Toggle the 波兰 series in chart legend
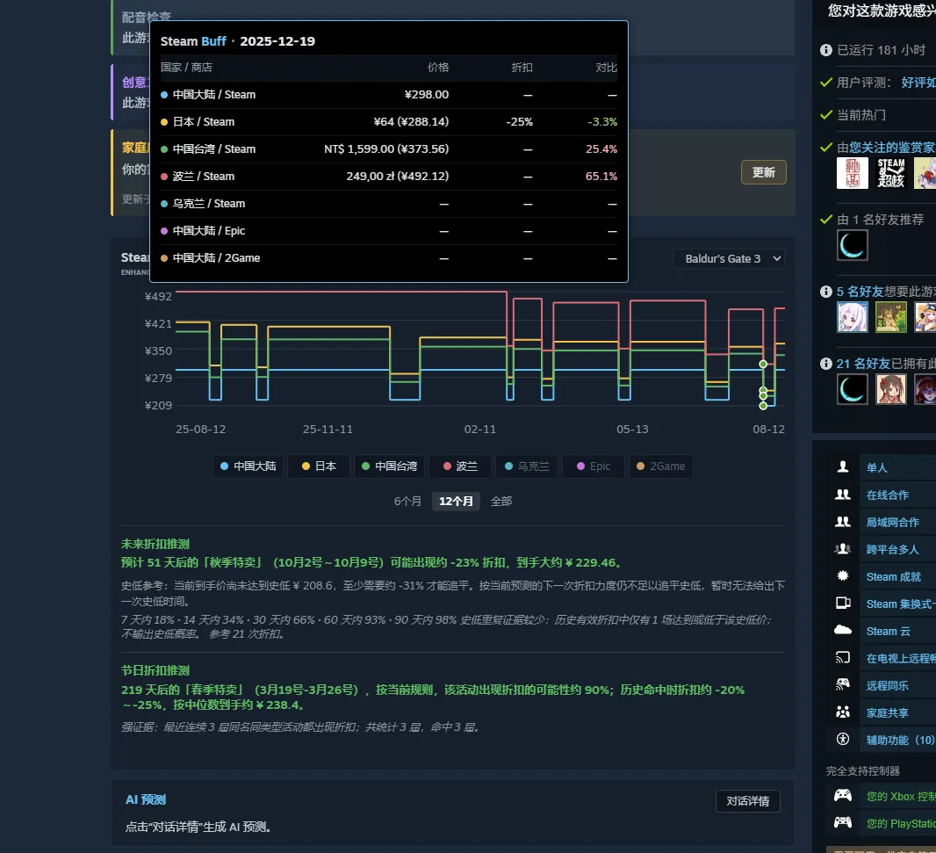 (459, 466)
